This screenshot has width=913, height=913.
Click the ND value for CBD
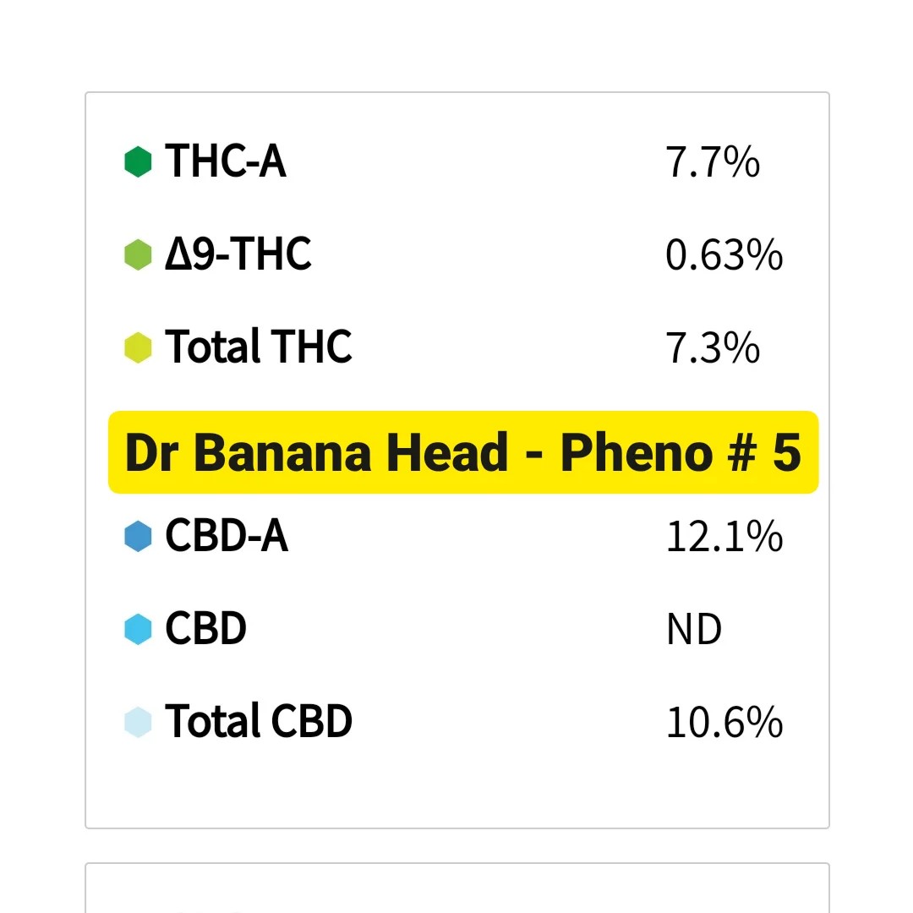[x=694, y=631]
